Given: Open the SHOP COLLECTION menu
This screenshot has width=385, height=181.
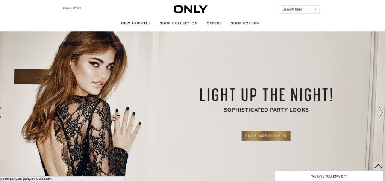Looking at the screenshot, I should [179, 23].
